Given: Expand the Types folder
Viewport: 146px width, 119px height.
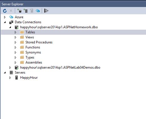Looking at the screenshot, I should tap(15, 57).
